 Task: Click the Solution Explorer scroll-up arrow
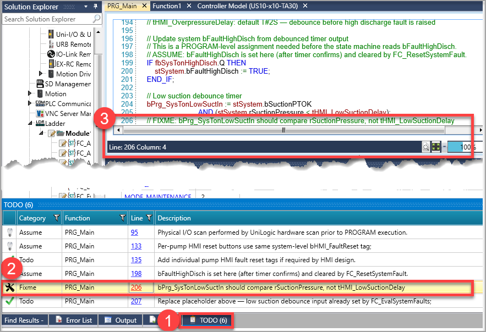click(x=99, y=32)
